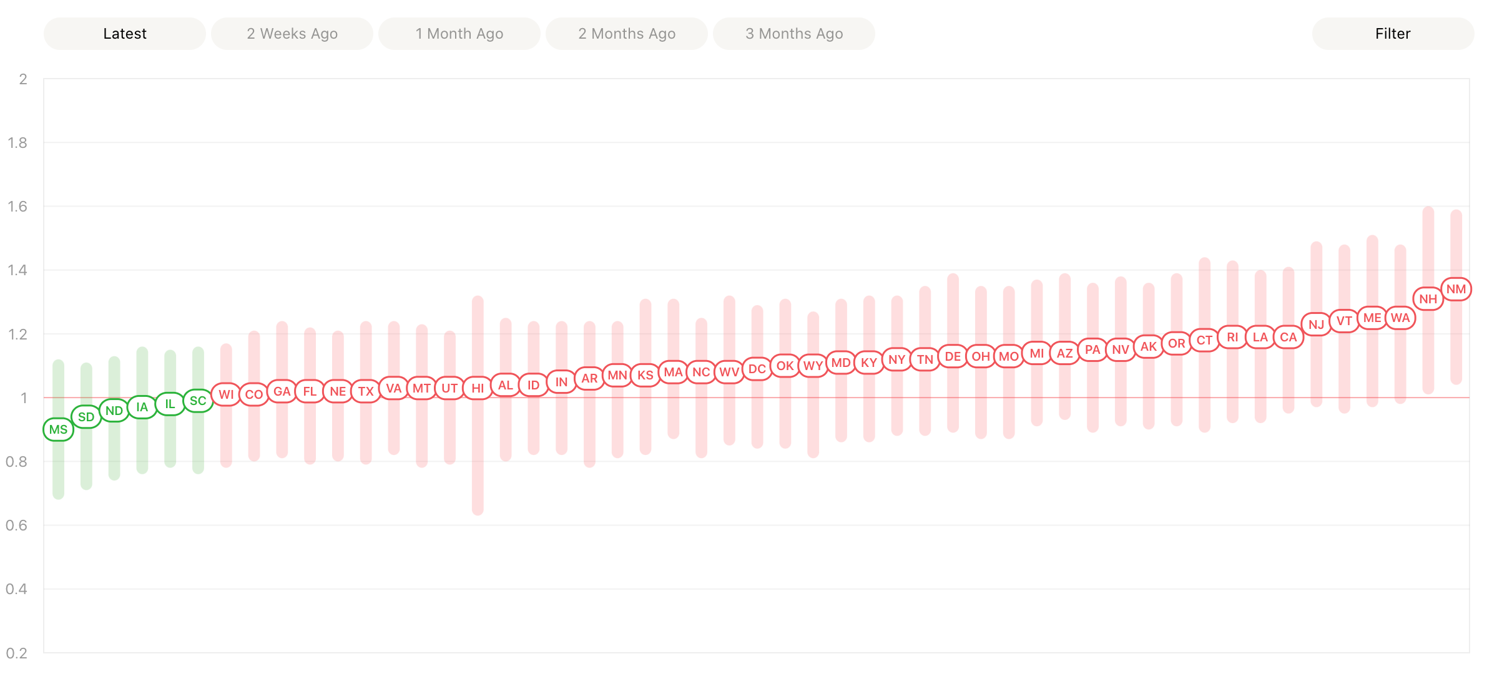
Task: Click the FL state marker
Action: [310, 391]
